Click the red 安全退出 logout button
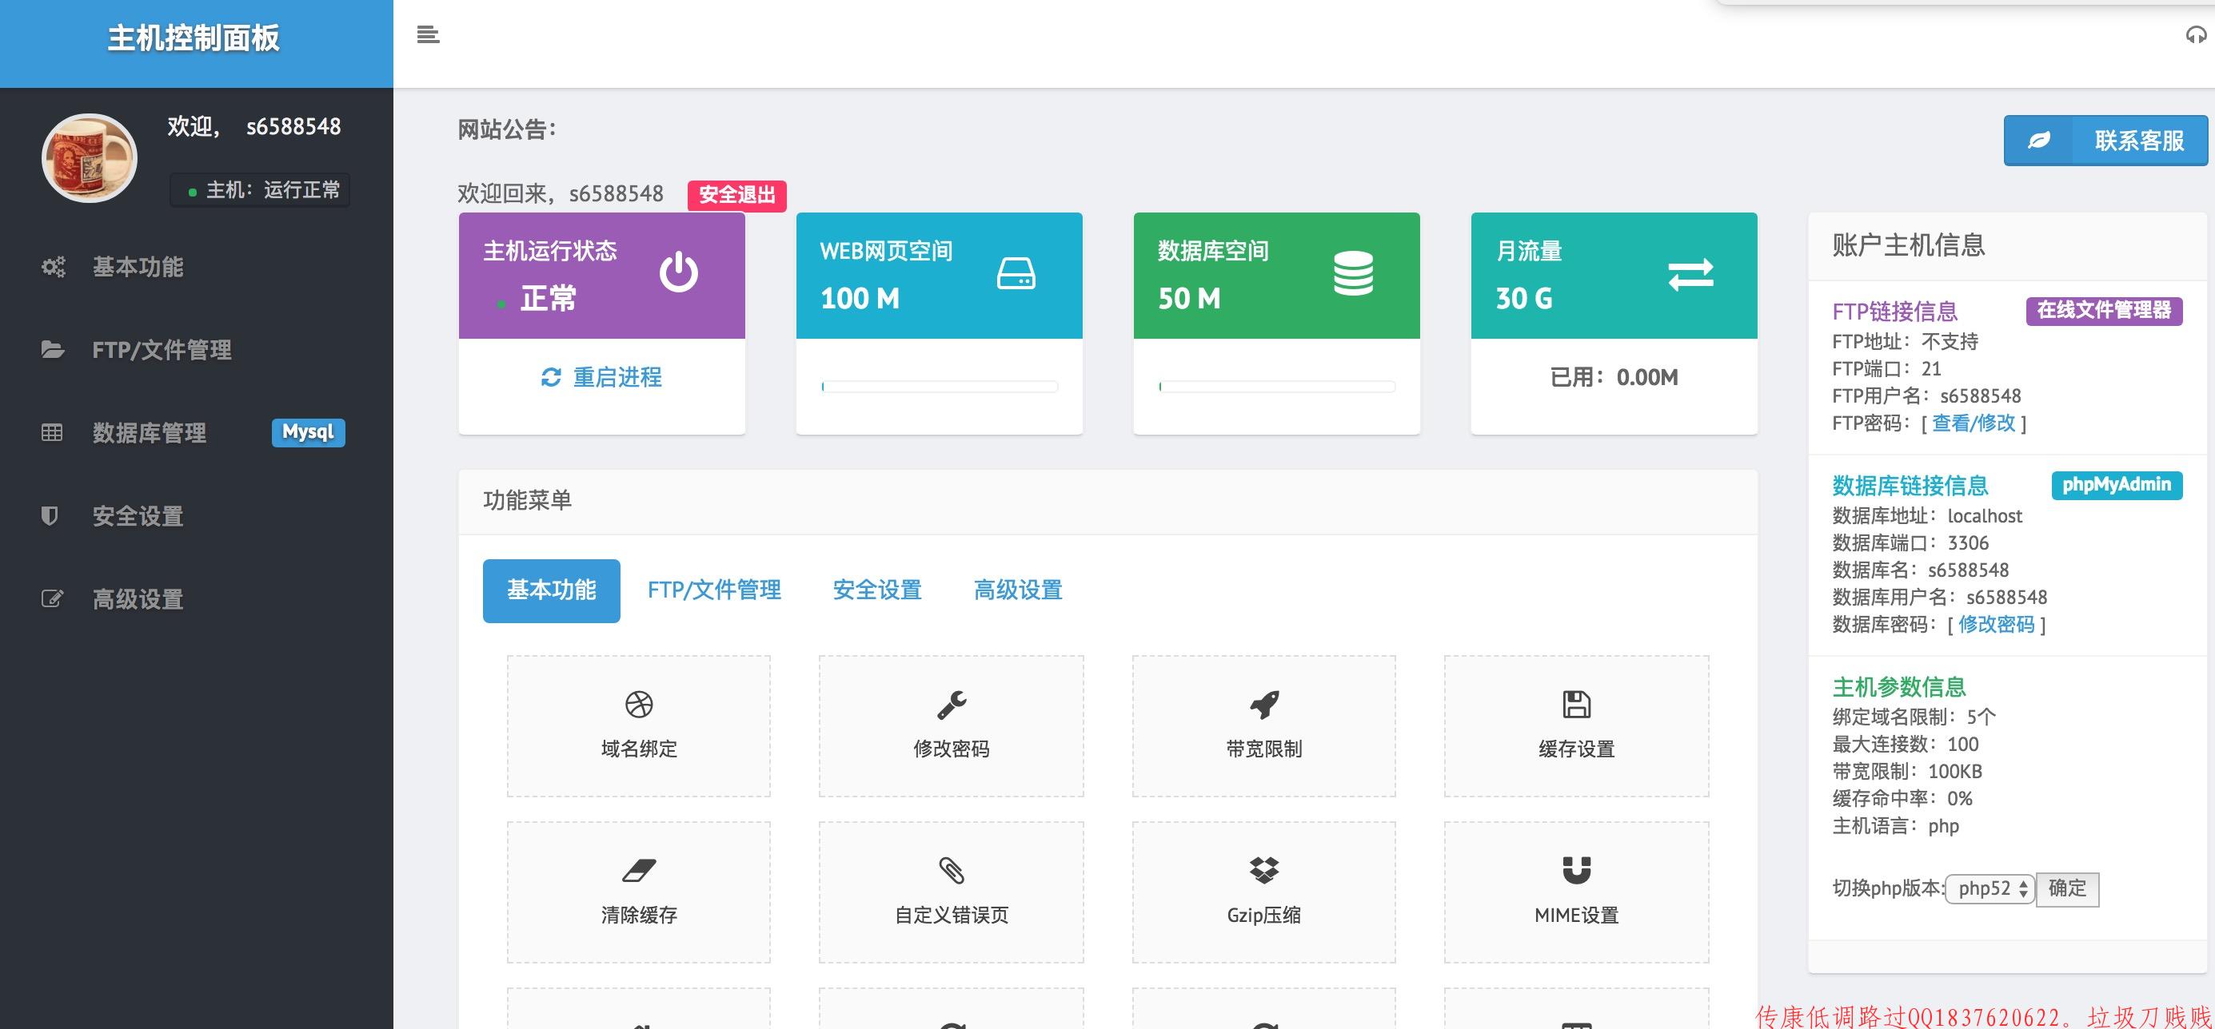The image size is (2215, 1029). tap(737, 195)
